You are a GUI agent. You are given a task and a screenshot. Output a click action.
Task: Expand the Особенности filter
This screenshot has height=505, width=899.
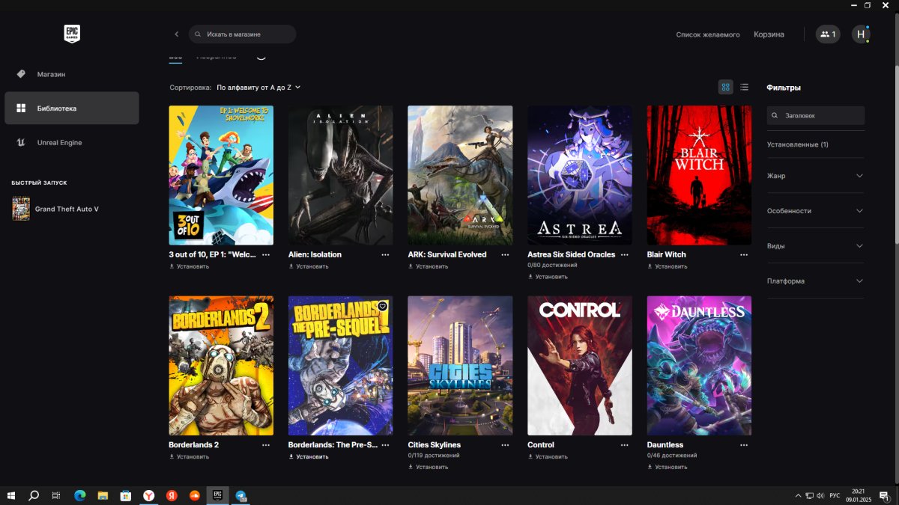point(815,211)
